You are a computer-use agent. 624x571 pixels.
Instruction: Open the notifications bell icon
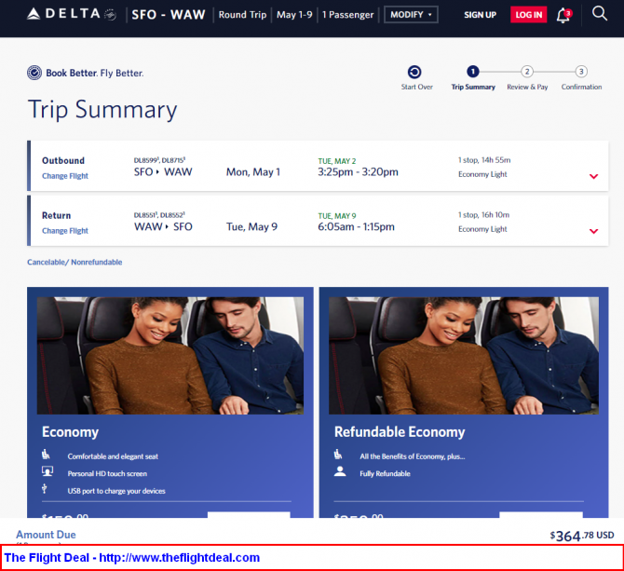point(563,16)
